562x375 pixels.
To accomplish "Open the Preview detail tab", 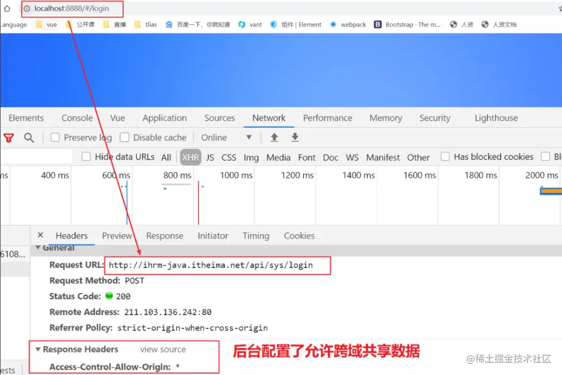I will (x=117, y=236).
